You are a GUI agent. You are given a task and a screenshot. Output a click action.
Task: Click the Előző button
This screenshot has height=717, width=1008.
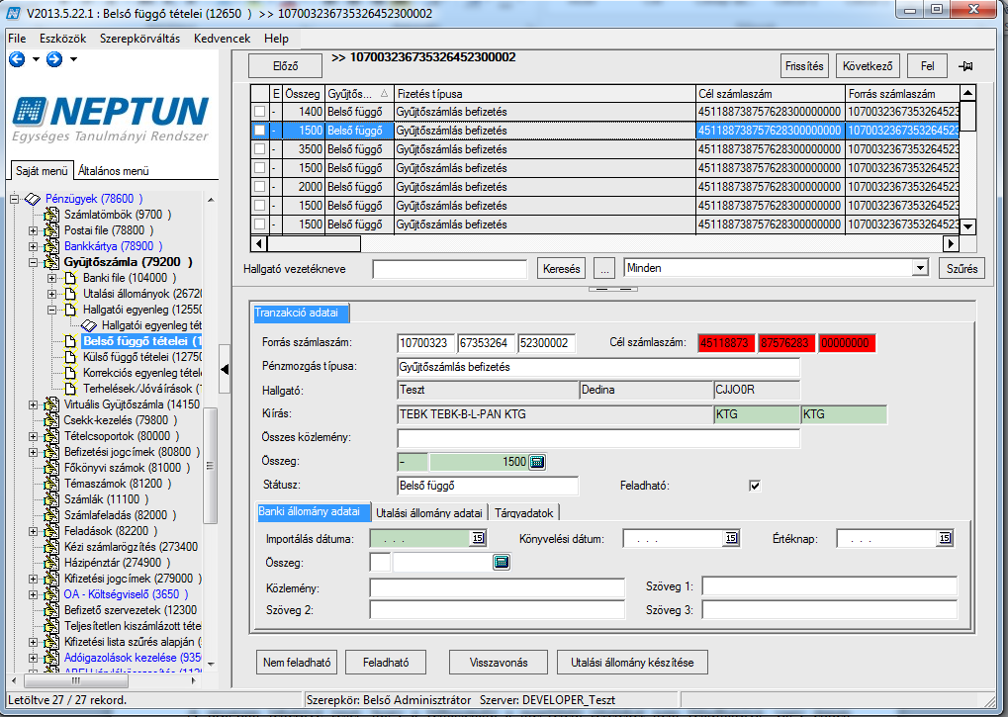(x=286, y=66)
